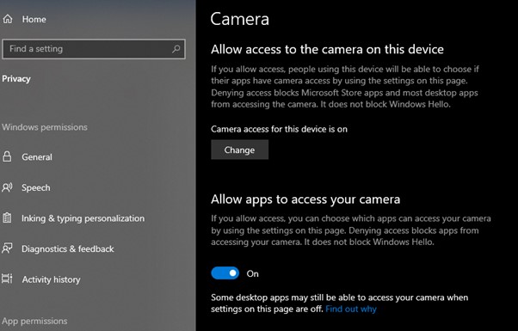Click the Camera page title
518x331 pixels.
(239, 19)
